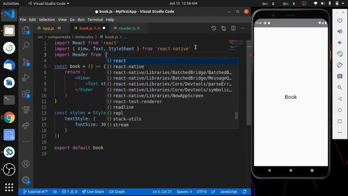Click the open changes icon in editor toolbar
This screenshot has height=196, width=348.
pos(223,28)
